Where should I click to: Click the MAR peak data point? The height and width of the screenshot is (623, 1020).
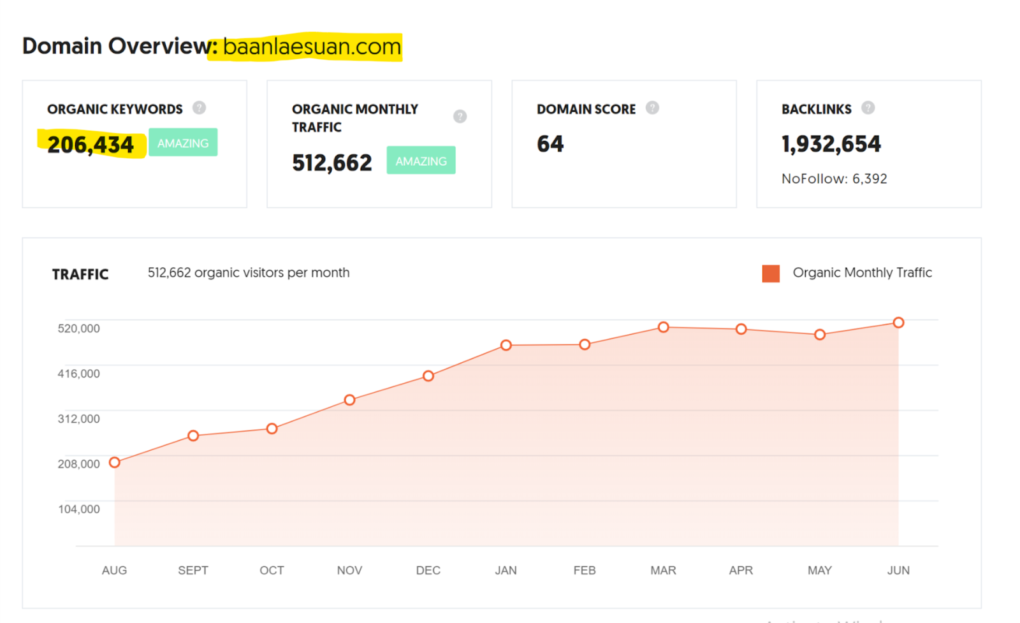[664, 327]
